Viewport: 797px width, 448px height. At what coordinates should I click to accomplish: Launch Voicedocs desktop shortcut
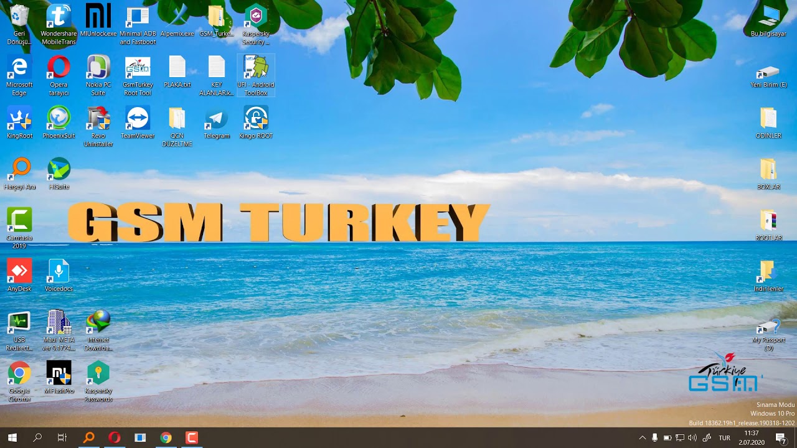tap(59, 276)
